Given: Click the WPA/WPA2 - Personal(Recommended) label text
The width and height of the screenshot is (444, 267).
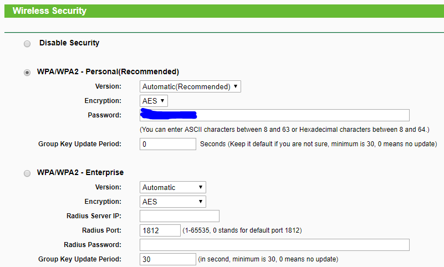Looking at the screenshot, I should (108, 72).
